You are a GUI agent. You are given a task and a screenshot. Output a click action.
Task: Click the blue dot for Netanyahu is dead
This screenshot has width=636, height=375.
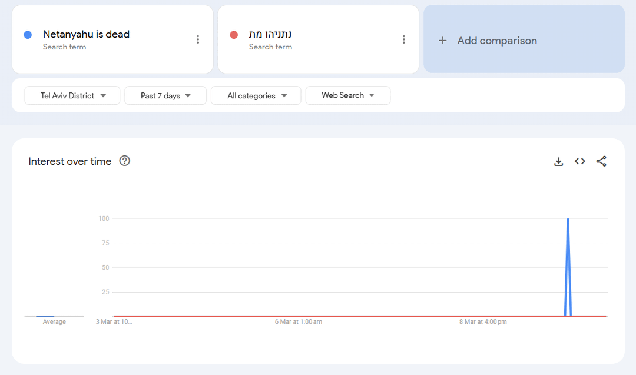(28, 35)
